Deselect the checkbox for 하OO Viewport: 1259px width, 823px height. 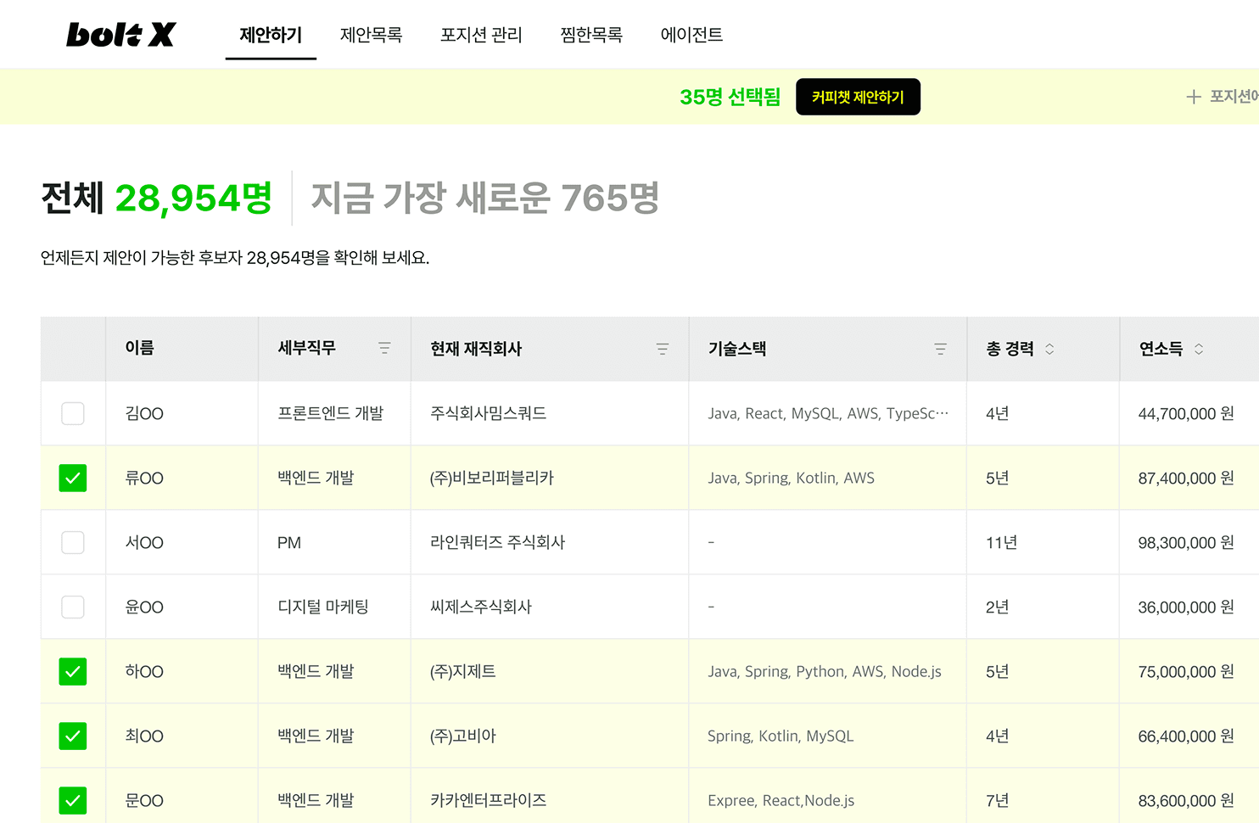(73, 671)
